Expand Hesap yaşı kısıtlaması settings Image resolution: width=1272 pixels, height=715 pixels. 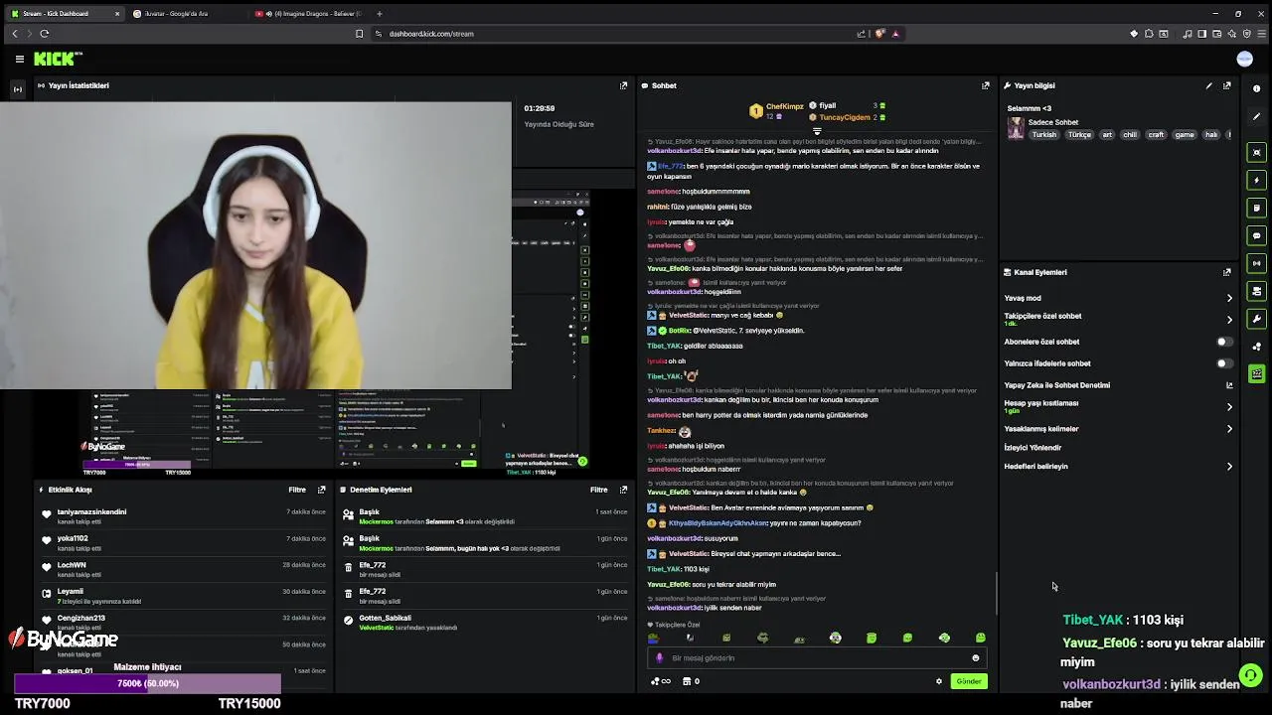coord(1229,407)
